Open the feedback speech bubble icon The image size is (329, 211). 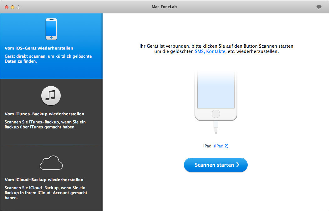click(x=319, y=7)
